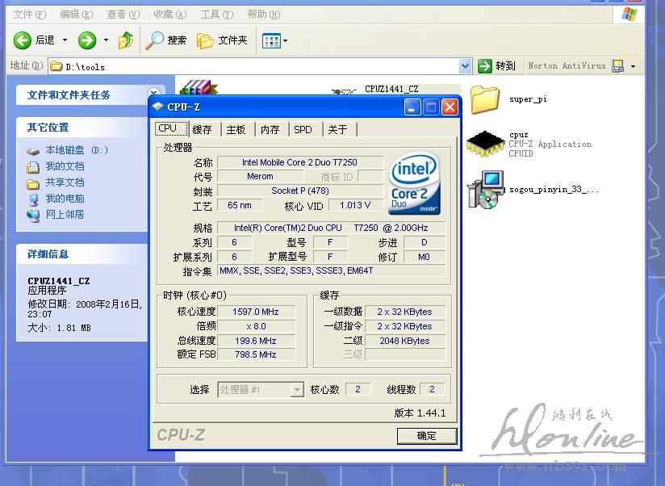Go up one folder level
The height and width of the screenshot is (486, 665).
coord(126,40)
